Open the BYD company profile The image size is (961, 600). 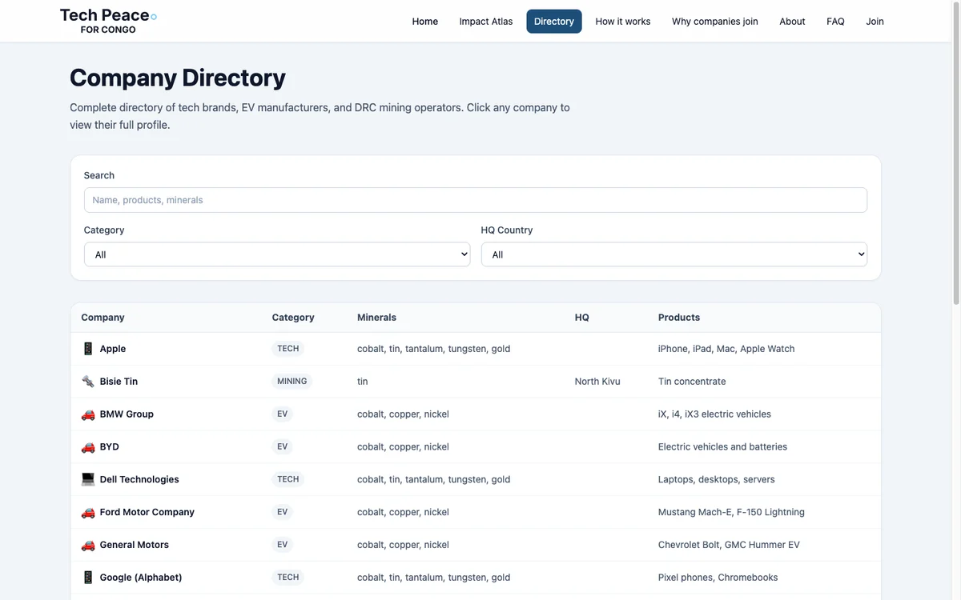coord(110,447)
